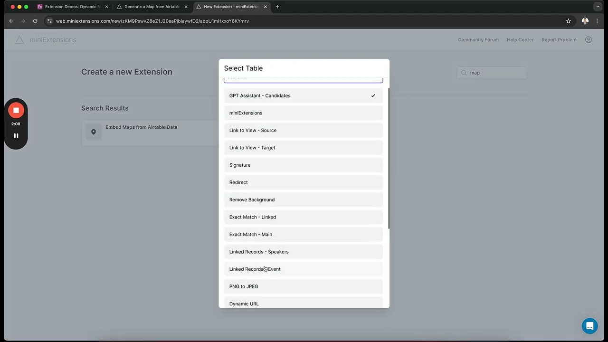Go forward in browser history
This screenshot has height=342, width=608.
(x=23, y=21)
